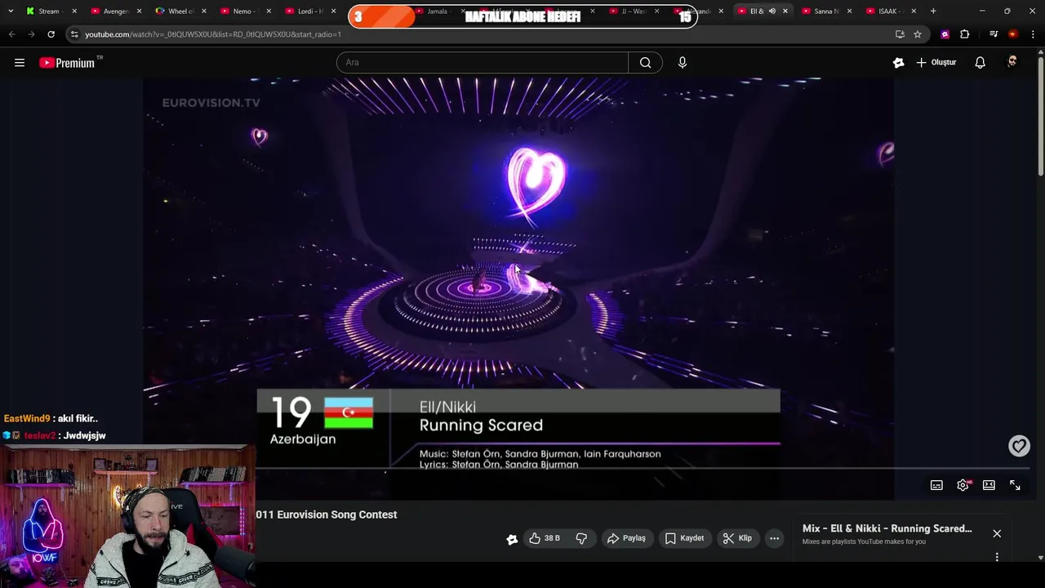Open more actions three-dot menu

774,538
